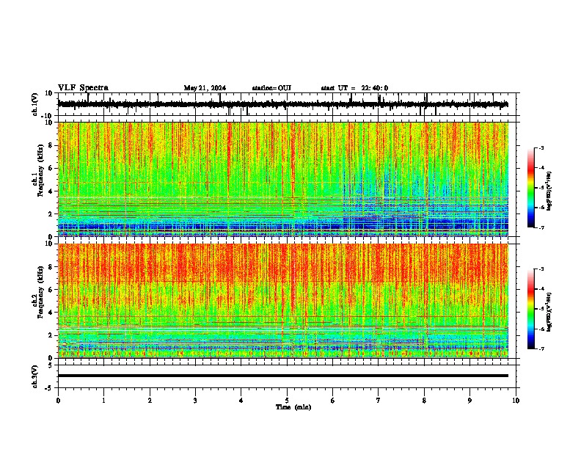The height and width of the screenshot is (449, 581).
Task: Click the flat ch.3 voltage trace
Action: pyautogui.click(x=283, y=376)
